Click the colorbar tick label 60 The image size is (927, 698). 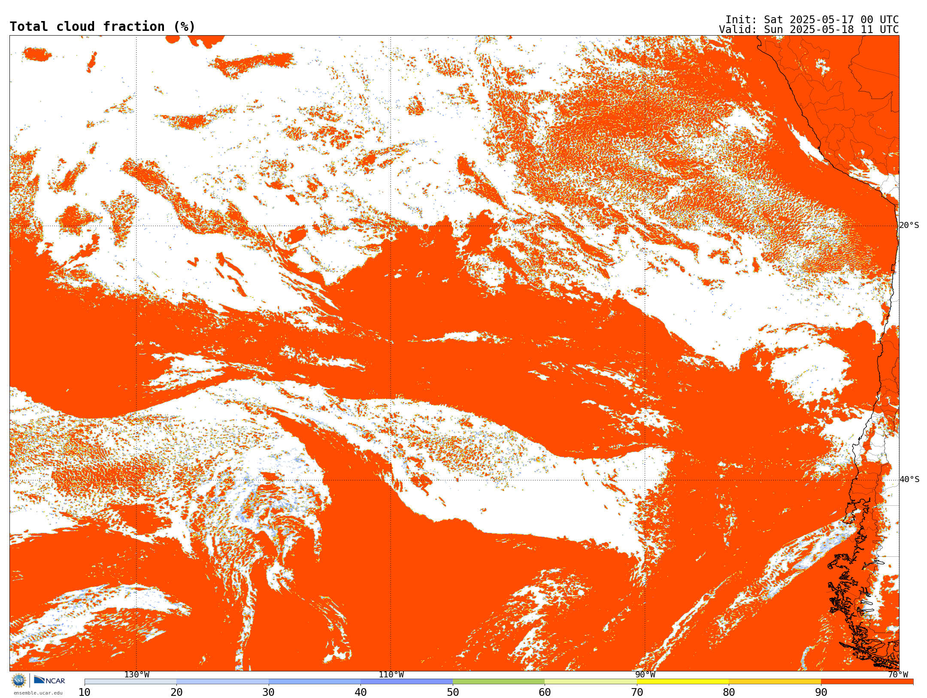pyautogui.click(x=545, y=692)
